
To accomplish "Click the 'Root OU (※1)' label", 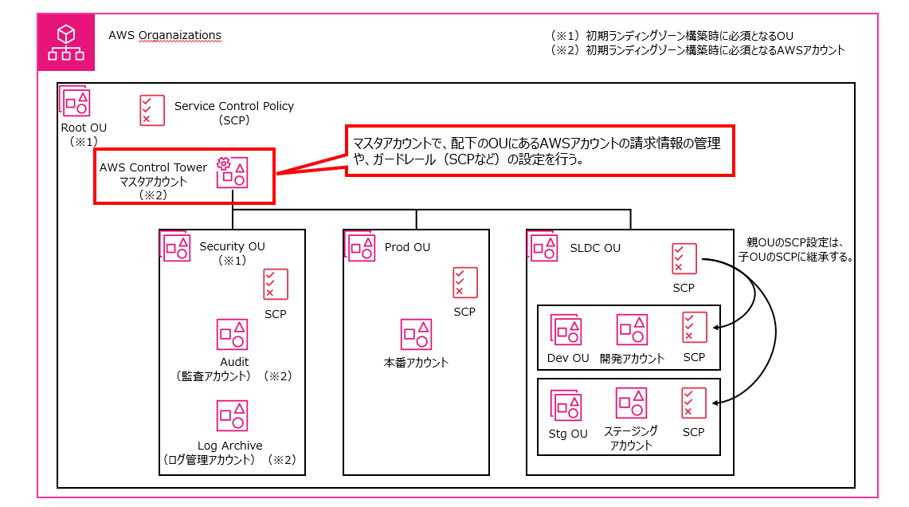I will click(84, 135).
